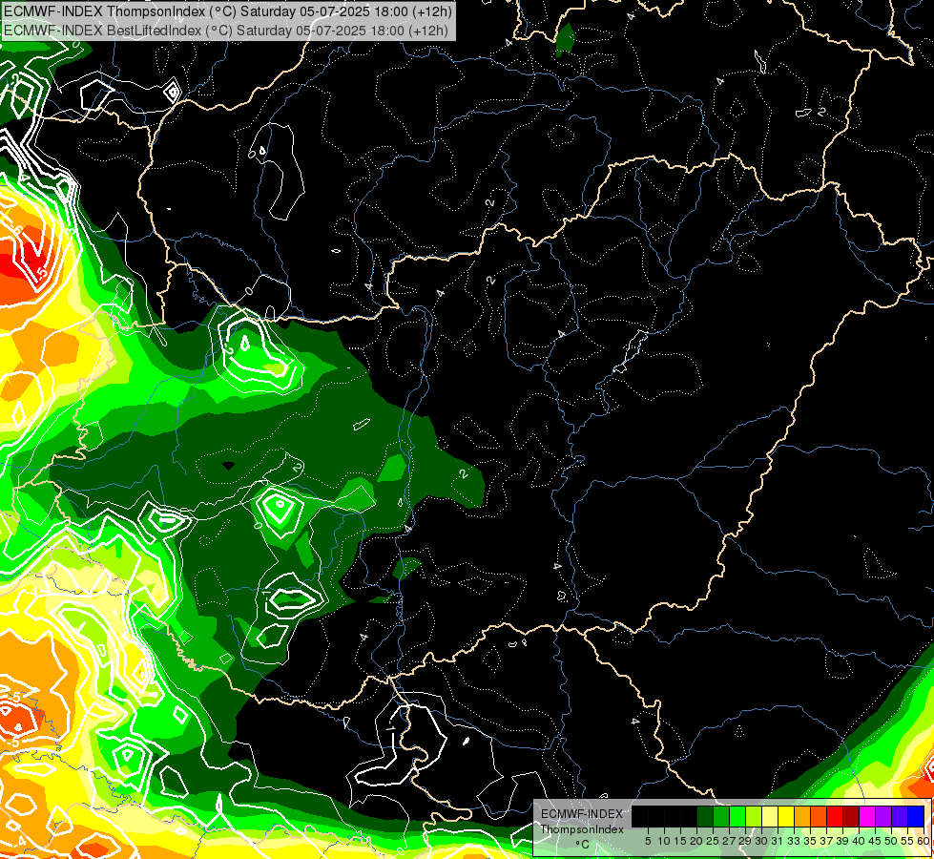Select the medium green 25–27 legend swatch
934x859 pixels.
(721, 816)
